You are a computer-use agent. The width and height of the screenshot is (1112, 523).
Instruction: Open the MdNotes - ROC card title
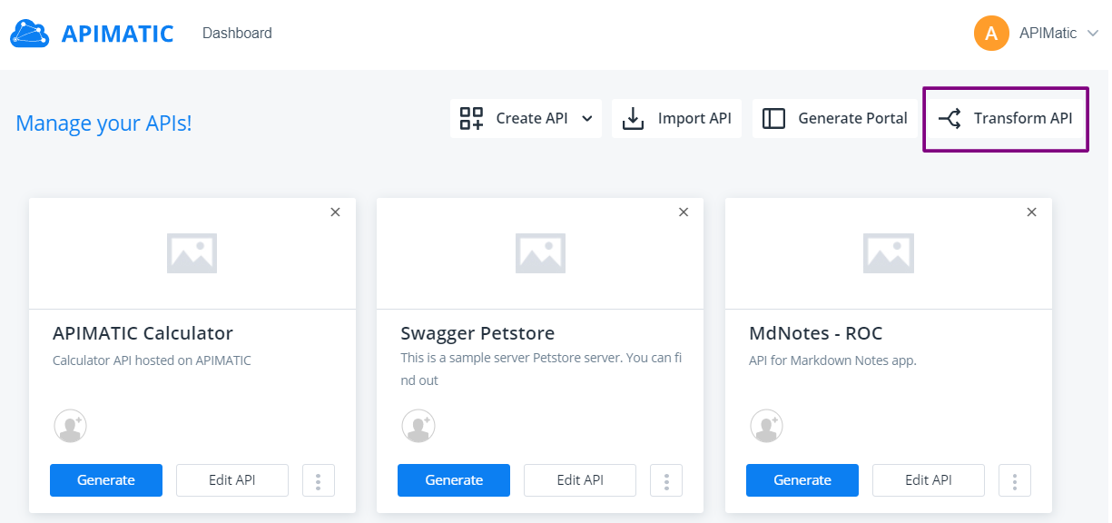815,333
